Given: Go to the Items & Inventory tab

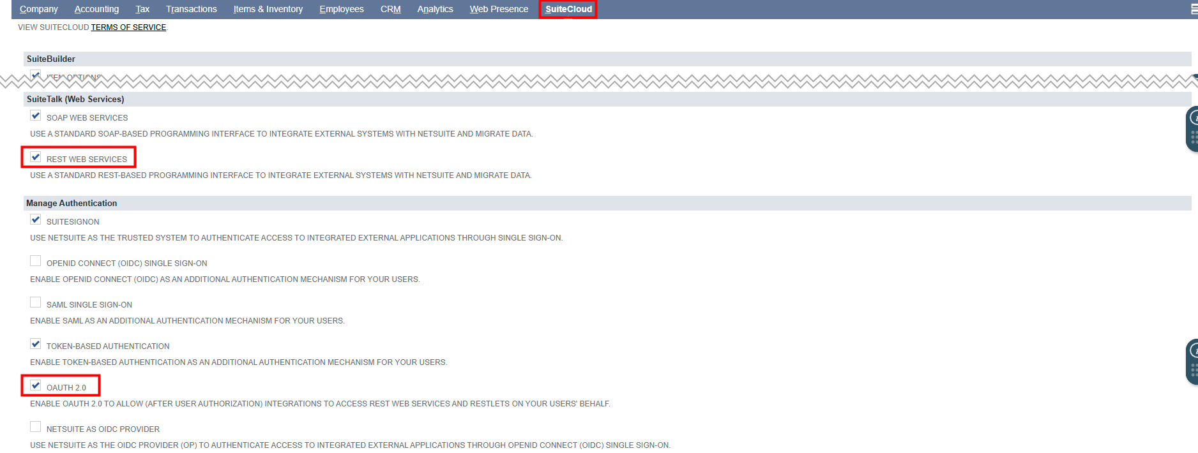Looking at the screenshot, I should (x=268, y=9).
